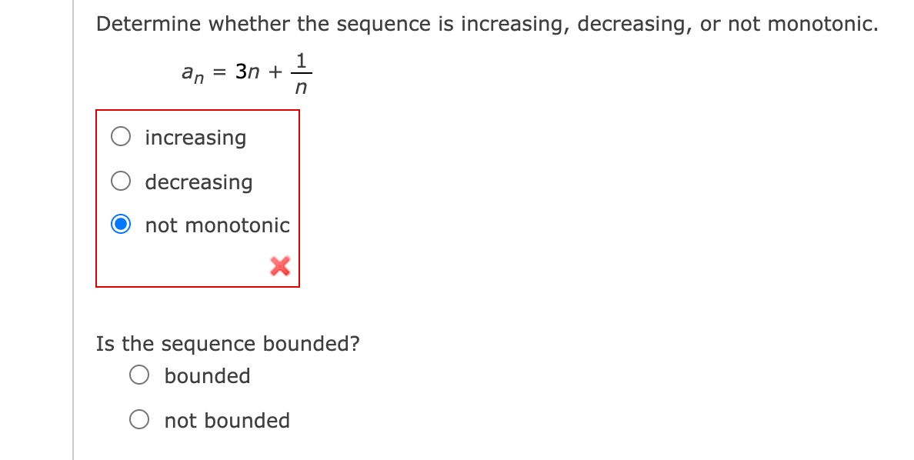This screenshot has height=460, width=914.
Task: Select the bounded answer option
Action: [x=138, y=375]
